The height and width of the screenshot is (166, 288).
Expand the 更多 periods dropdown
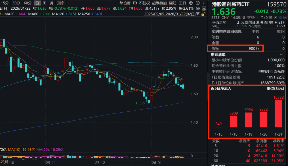pyautogui.click(x=60, y=3)
